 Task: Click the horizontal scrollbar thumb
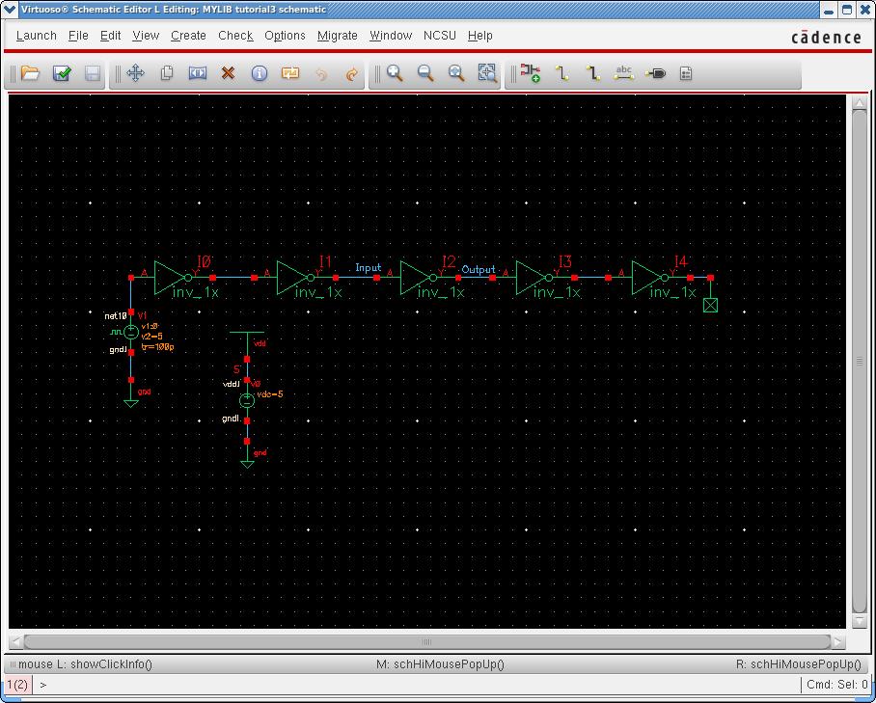427,641
